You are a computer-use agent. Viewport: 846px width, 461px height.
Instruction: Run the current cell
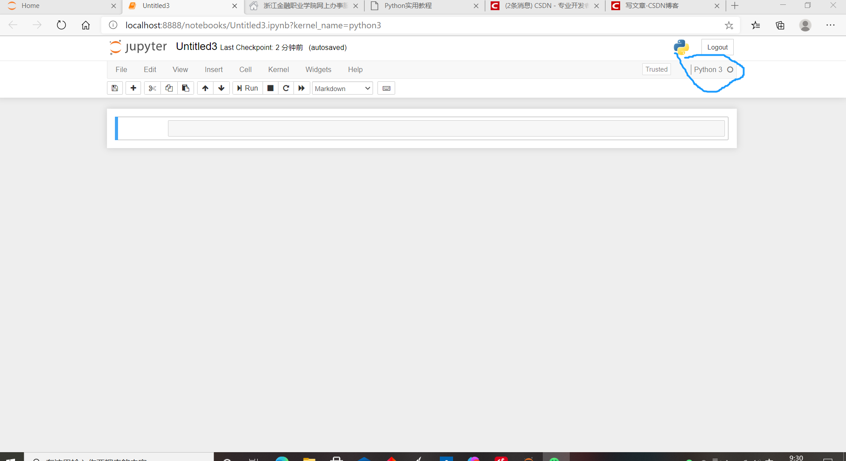(x=248, y=88)
